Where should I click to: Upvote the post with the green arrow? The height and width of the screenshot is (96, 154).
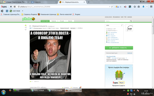pyautogui.click(x=25, y=25)
